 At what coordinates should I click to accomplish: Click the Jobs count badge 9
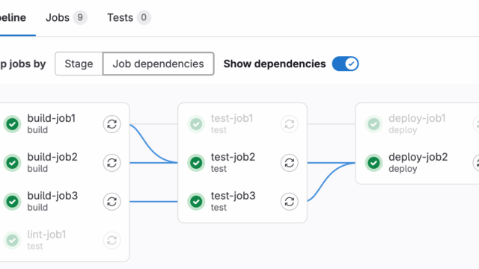click(80, 17)
